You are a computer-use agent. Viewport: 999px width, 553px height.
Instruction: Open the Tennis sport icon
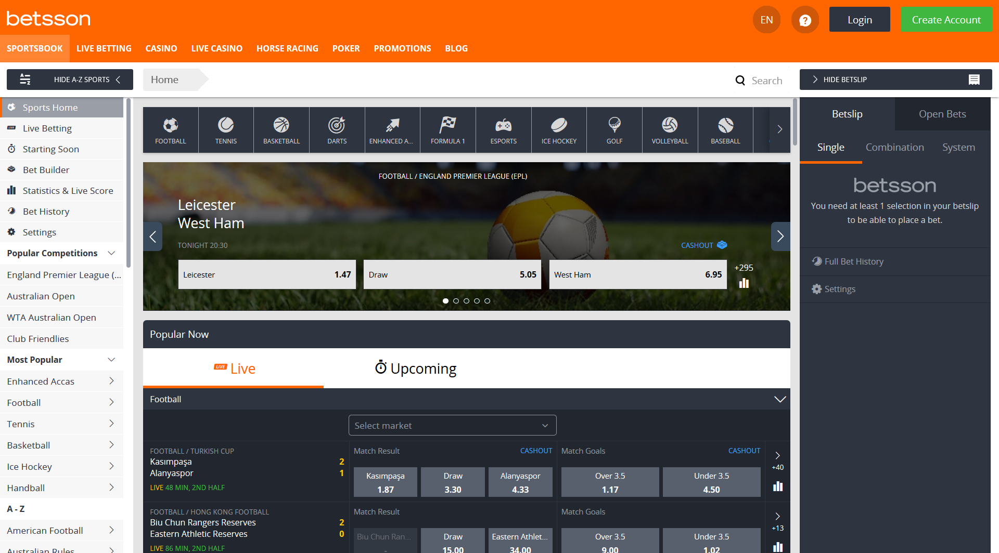[x=226, y=125]
